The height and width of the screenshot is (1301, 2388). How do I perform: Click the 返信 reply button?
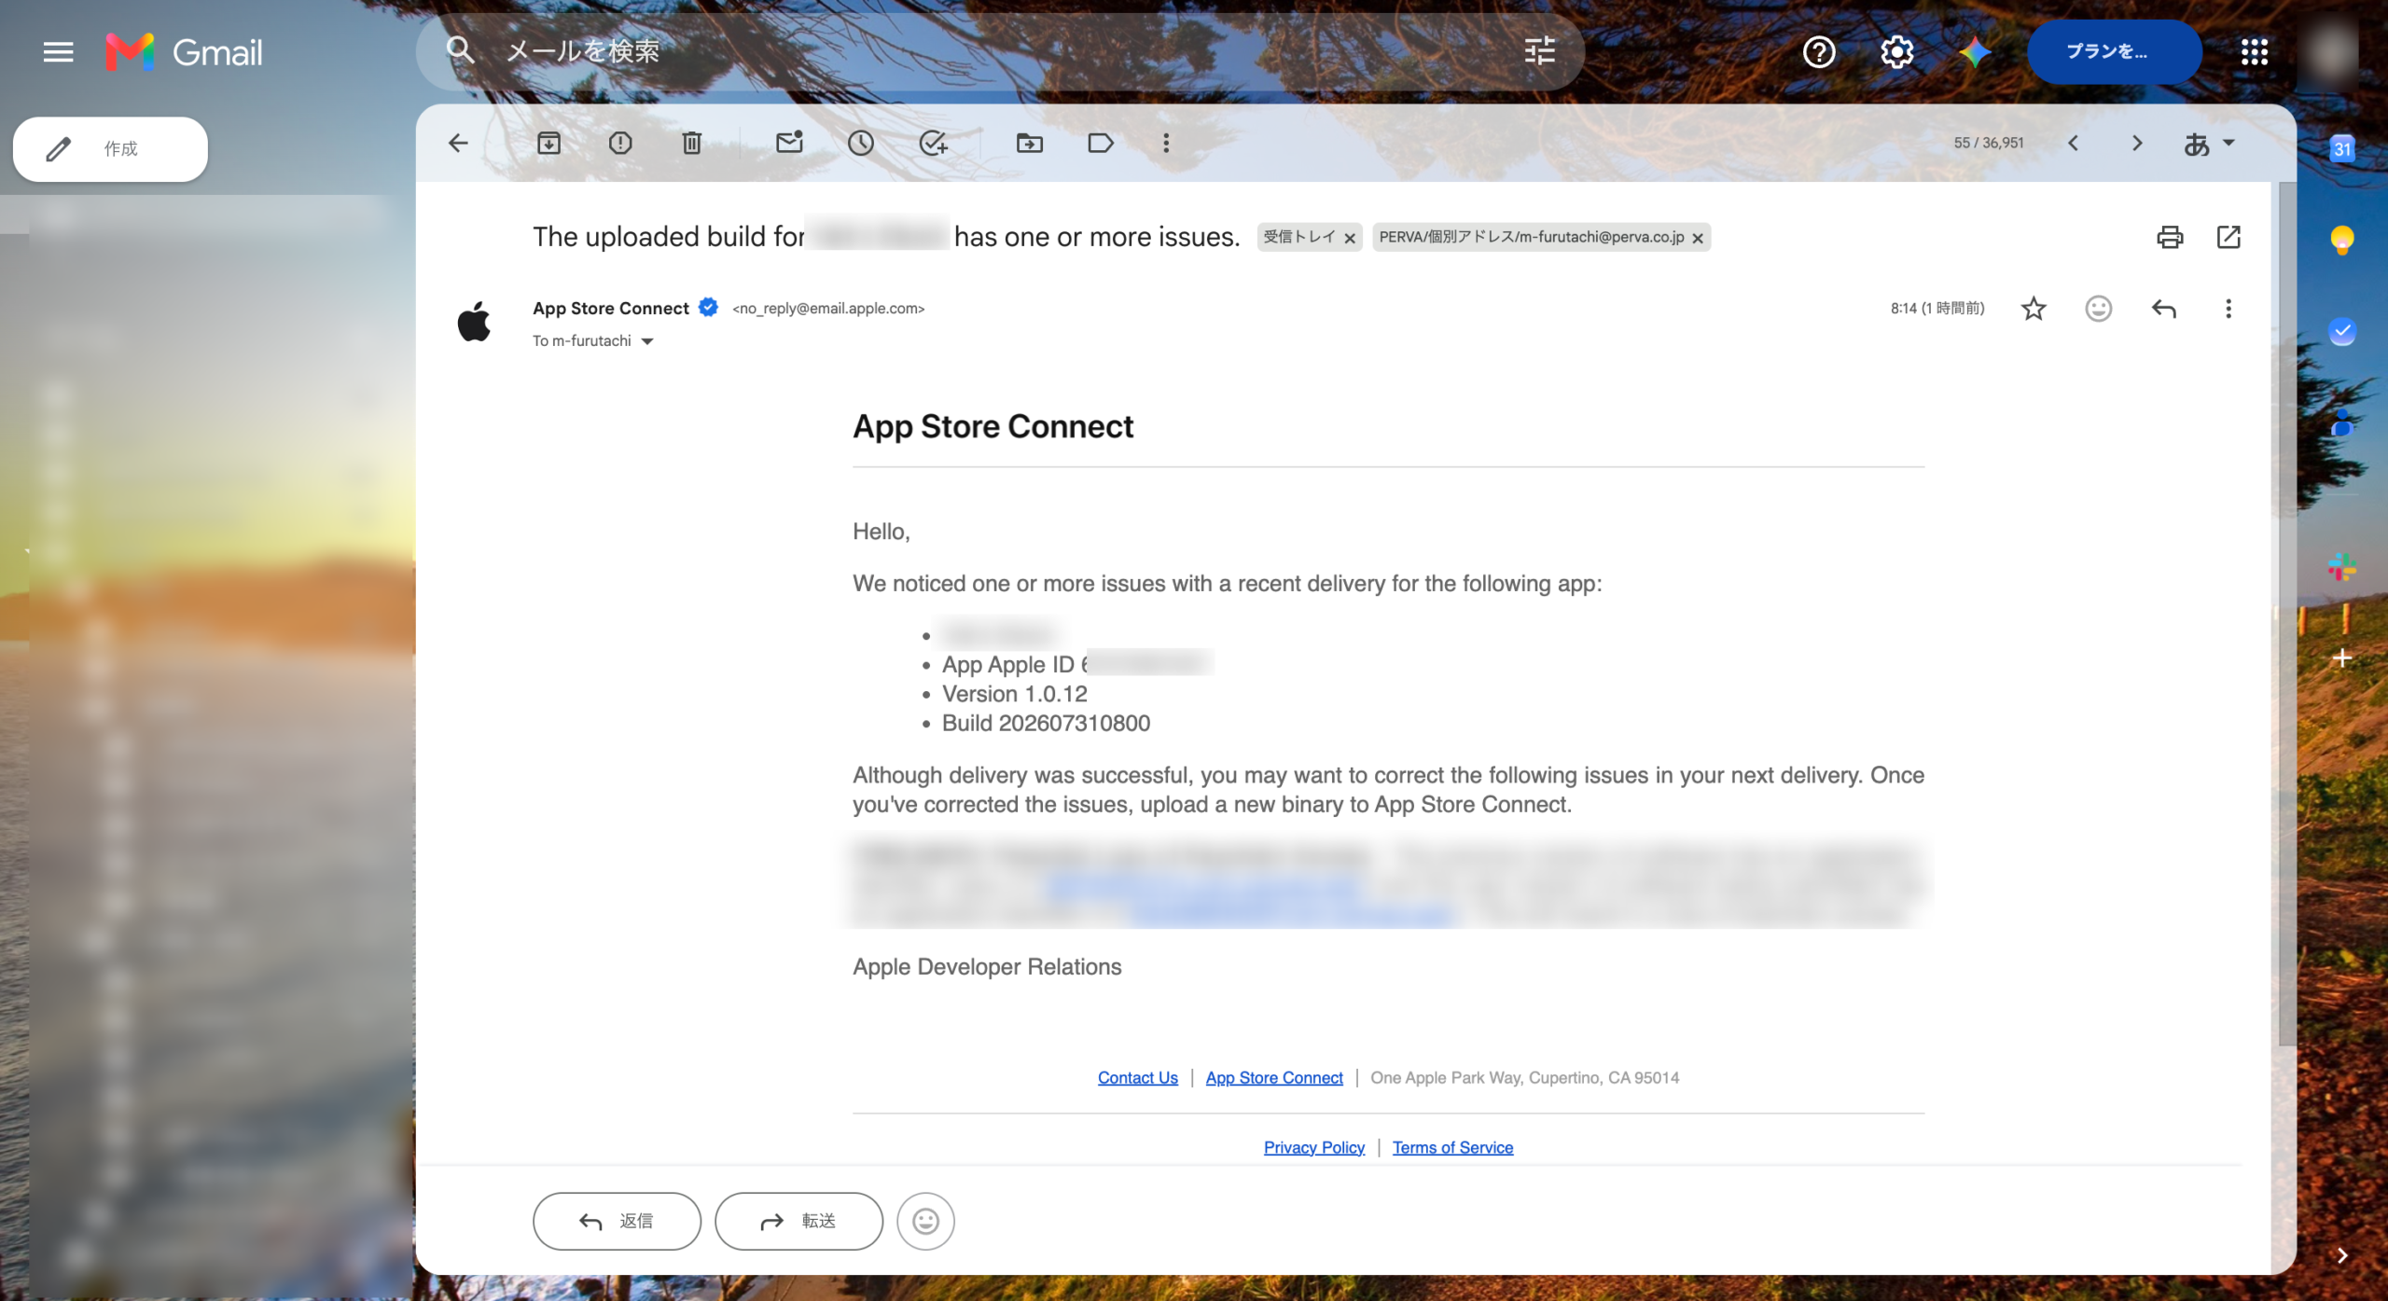coord(617,1221)
